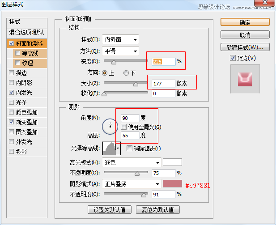Enable the 投影 checkbox

tap(11, 151)
